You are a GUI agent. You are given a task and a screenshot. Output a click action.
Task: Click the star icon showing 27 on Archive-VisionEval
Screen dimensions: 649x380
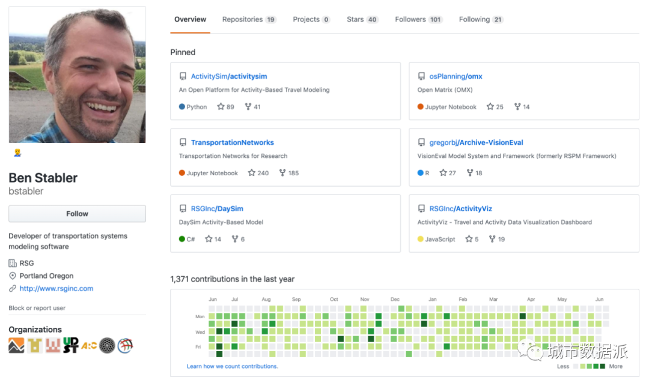[443, 172]
